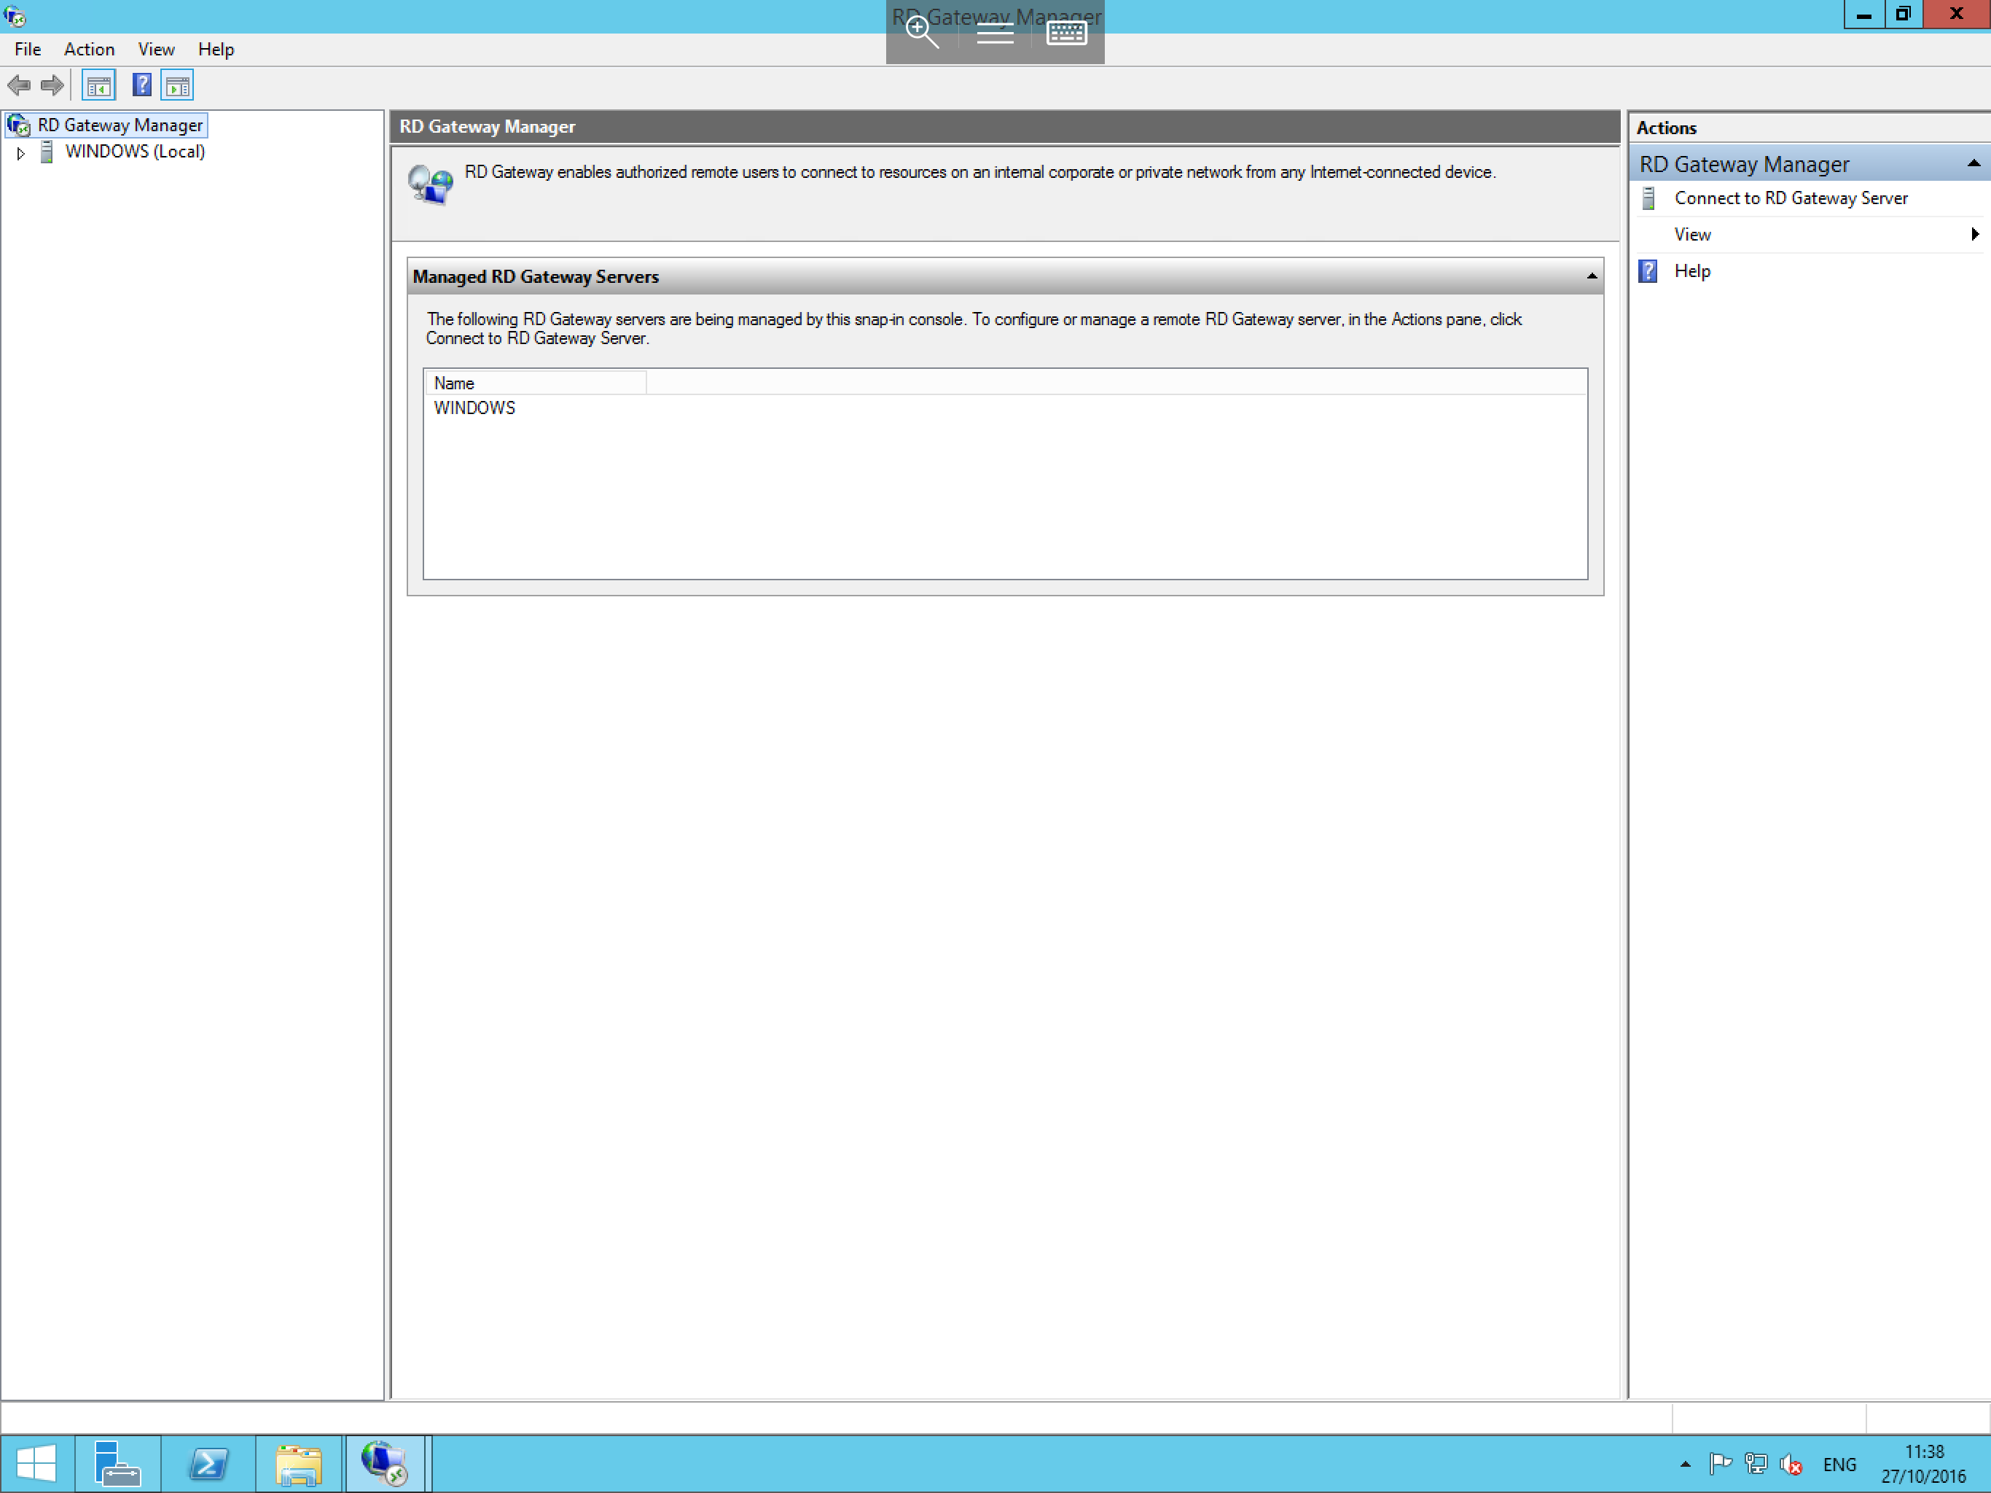Minimize the RD Gateway Manager window
Image resolution: width=1991 pixels, height=1493 pixels.
click(x=1863, y=15)
